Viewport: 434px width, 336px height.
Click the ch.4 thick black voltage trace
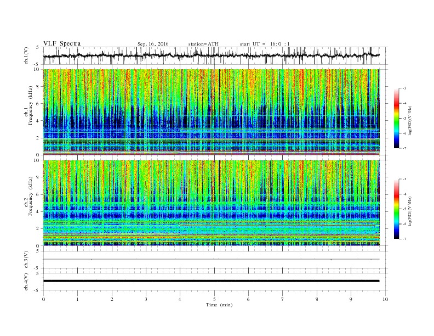pos(211,281)
